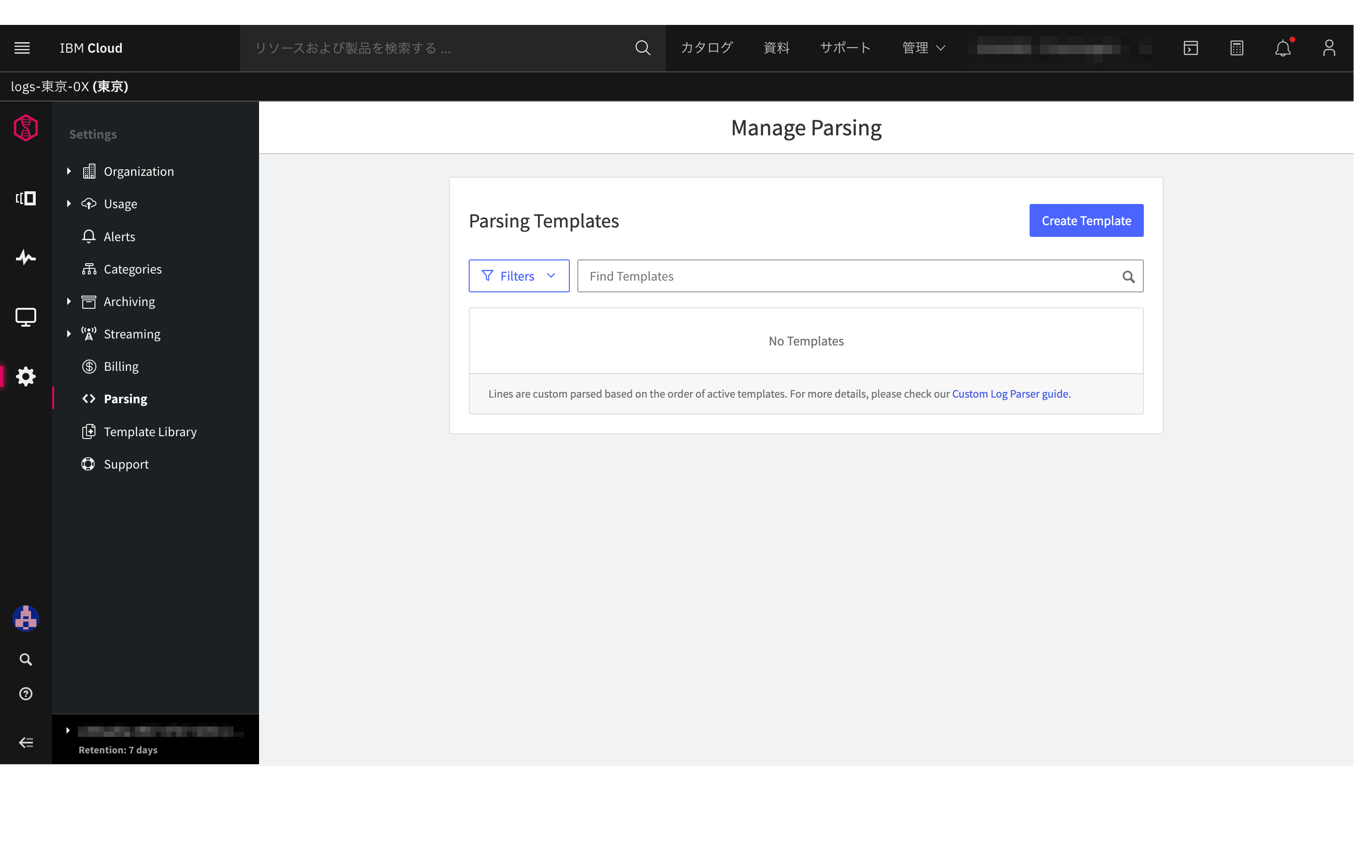Screen dimensions: 1354x846
Task: Open the IBM Cloud Shell icon
Action: point(1190,48)
